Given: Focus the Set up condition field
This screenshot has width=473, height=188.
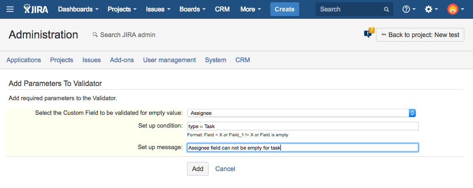Looking at the screenshot, I should tap(302, 126).
